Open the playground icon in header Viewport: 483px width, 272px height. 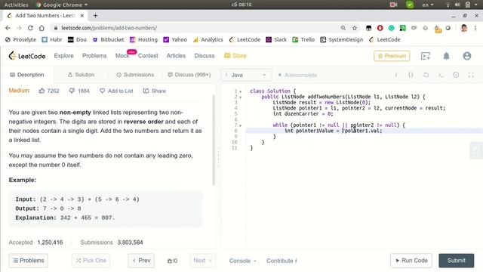(426, 56)
